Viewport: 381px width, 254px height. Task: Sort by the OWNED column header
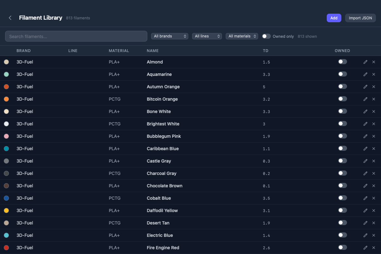pos(342,51)
